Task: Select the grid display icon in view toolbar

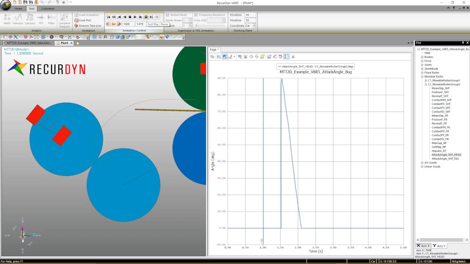Action: coord(94,37)
